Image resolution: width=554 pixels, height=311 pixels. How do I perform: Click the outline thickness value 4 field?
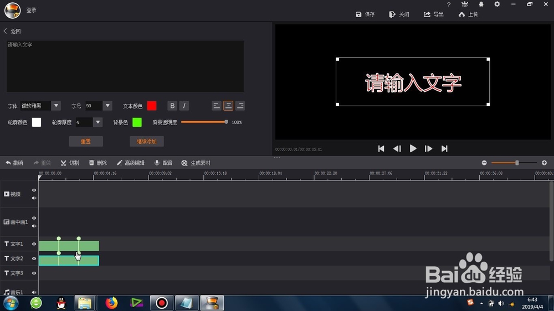click(x=84, y=122)
